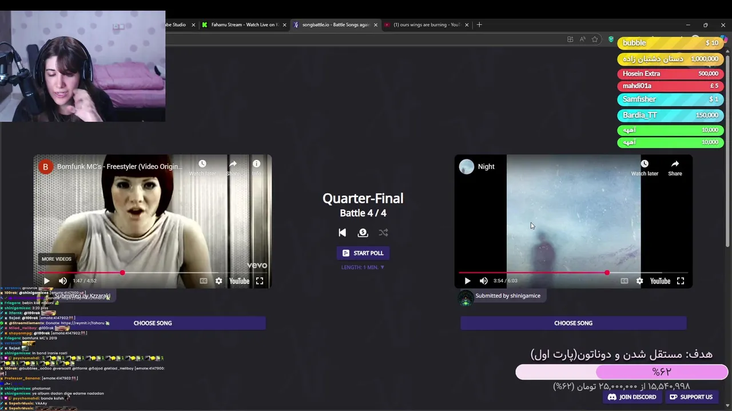Open the poll length dropdown
This screenshot has height=411, width=732.
(363, 267)
